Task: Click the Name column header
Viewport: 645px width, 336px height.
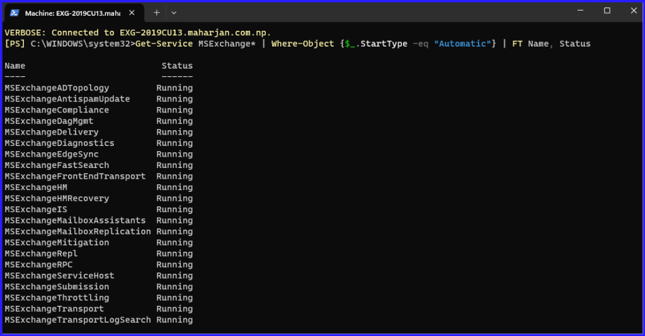Action: [x=15, y=65]
